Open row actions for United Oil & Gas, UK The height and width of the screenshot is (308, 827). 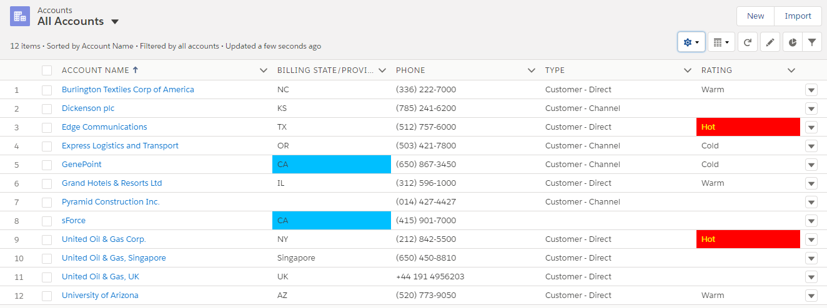click(811, 277)
